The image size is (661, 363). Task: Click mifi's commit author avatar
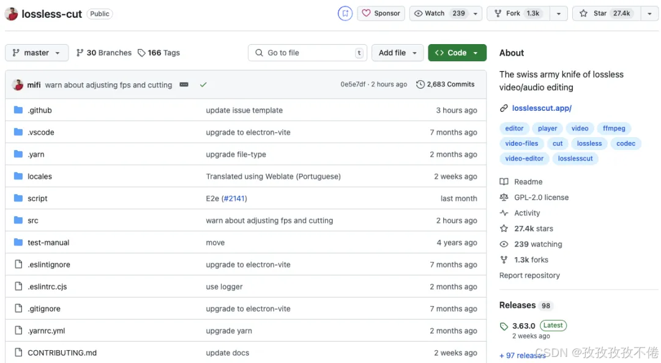(x=18, y=84)
